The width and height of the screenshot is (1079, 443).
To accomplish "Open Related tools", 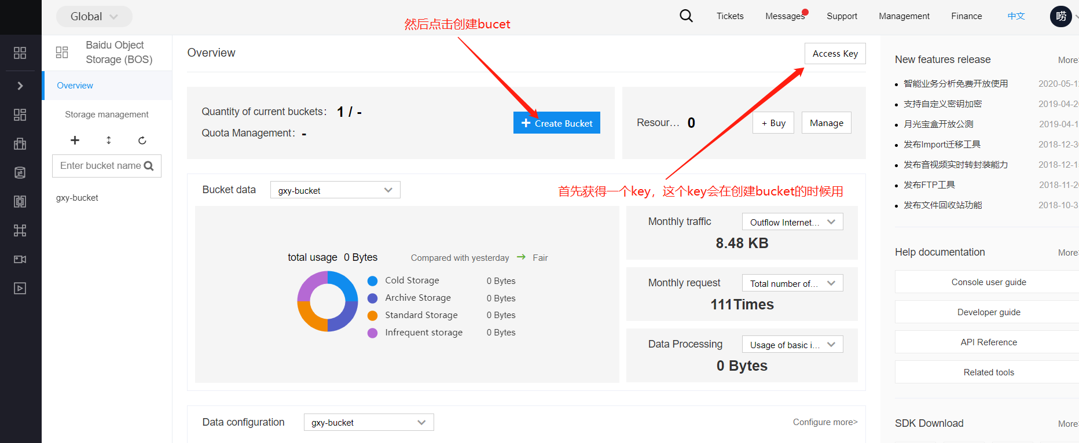I will coord(989,372).
